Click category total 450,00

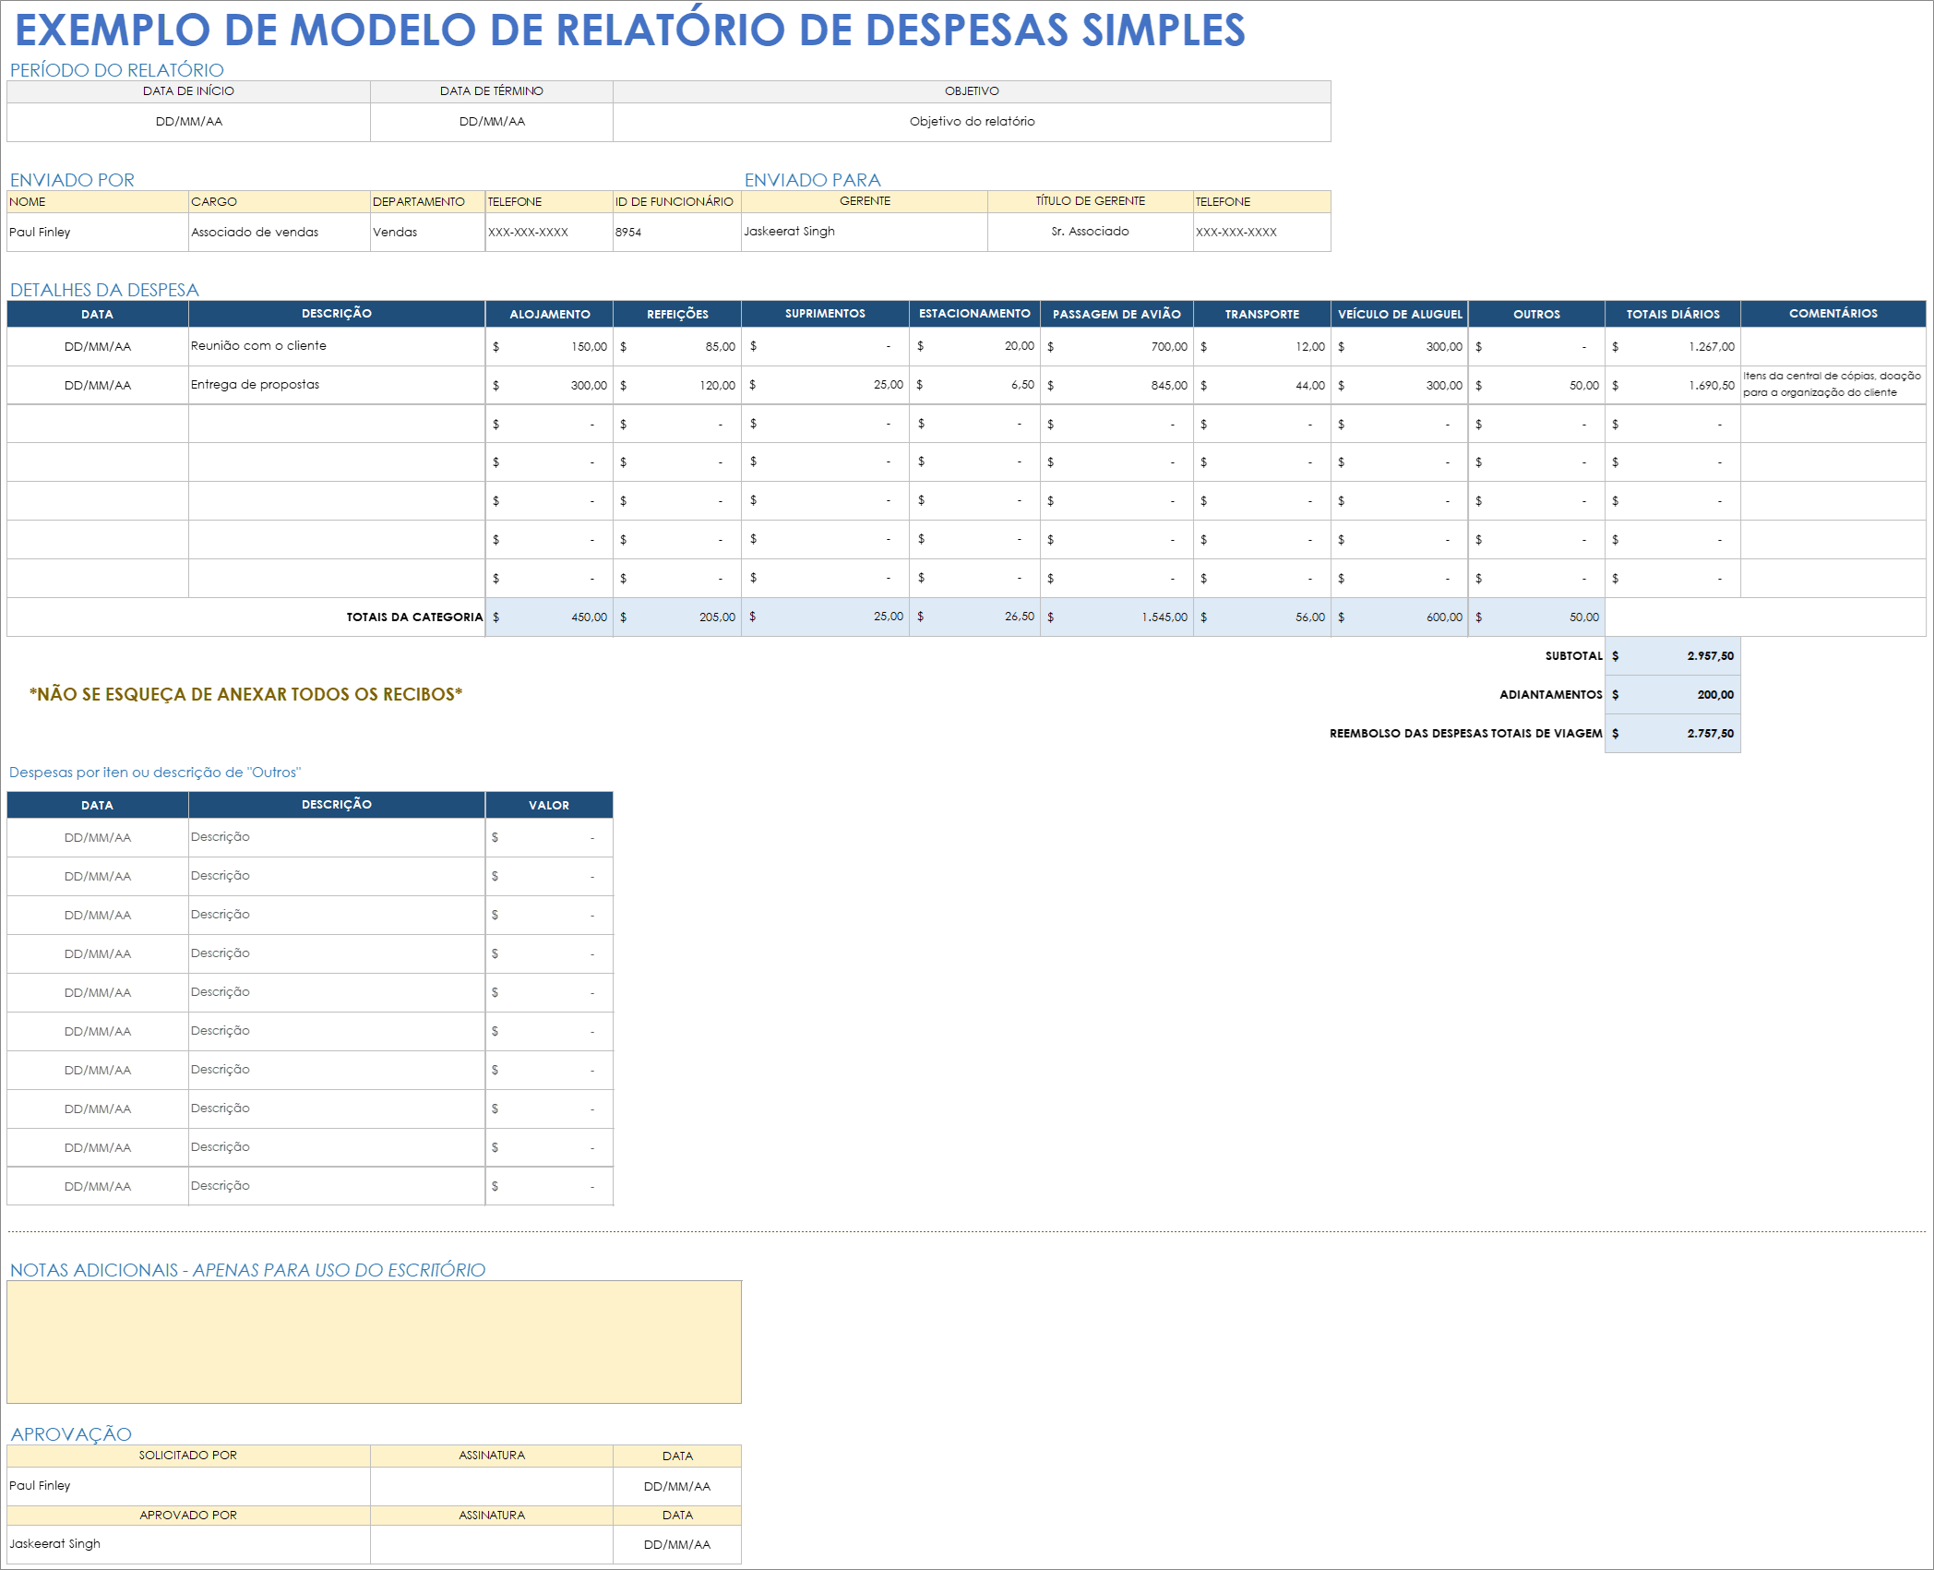pos(549,617)
